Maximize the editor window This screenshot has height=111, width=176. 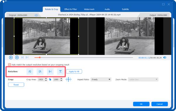(163, 4)
